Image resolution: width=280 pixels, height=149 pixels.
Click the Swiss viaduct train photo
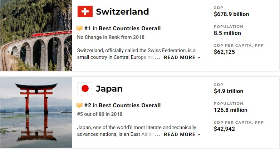click(x=36, y=35)
